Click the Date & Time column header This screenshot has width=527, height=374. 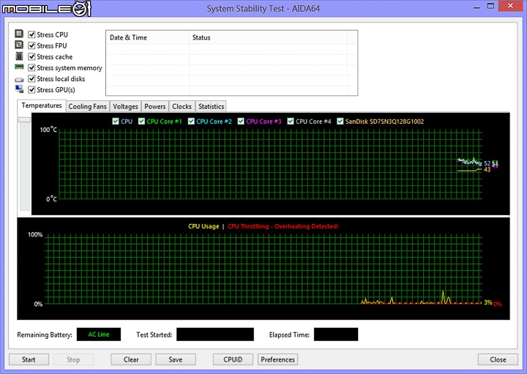coord(148,37)
